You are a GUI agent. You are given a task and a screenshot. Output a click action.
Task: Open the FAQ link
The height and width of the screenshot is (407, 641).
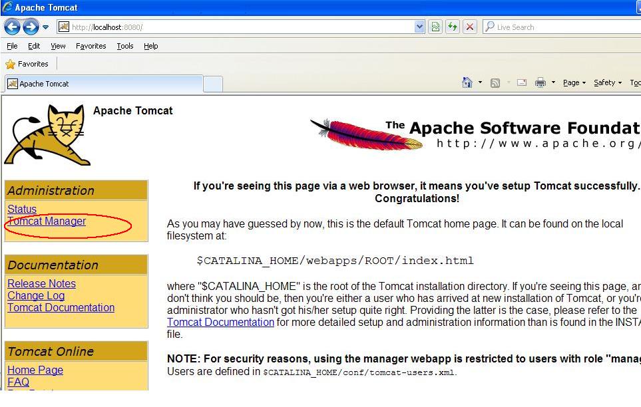pyautogui.click(x=19, y=382)
